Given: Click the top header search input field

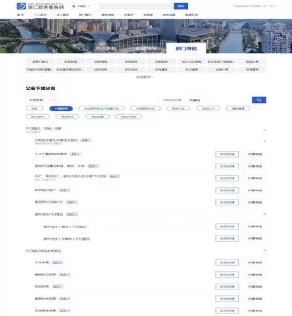Looking at the screenshot, I should (x=136, y=6).
